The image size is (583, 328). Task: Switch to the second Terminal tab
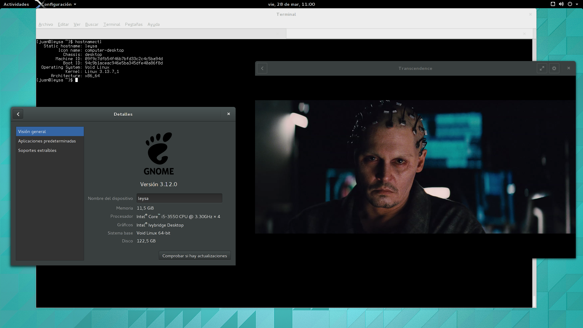(407, 34)
